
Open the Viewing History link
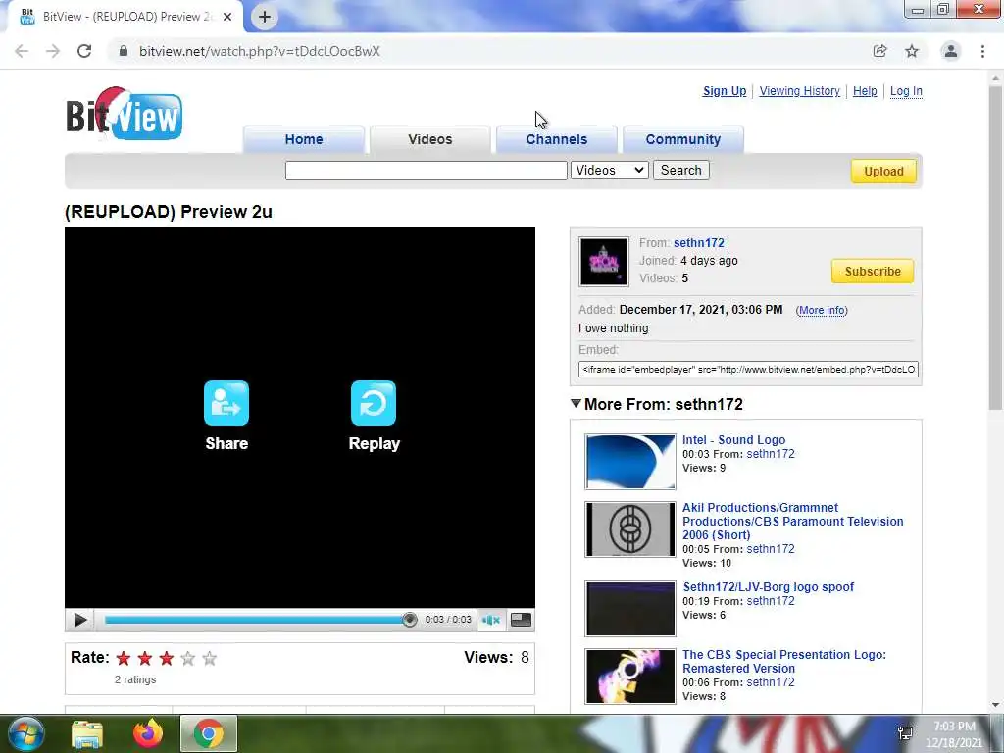[800, 91]
